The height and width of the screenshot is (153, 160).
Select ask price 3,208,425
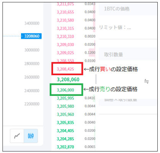(65, 69)
